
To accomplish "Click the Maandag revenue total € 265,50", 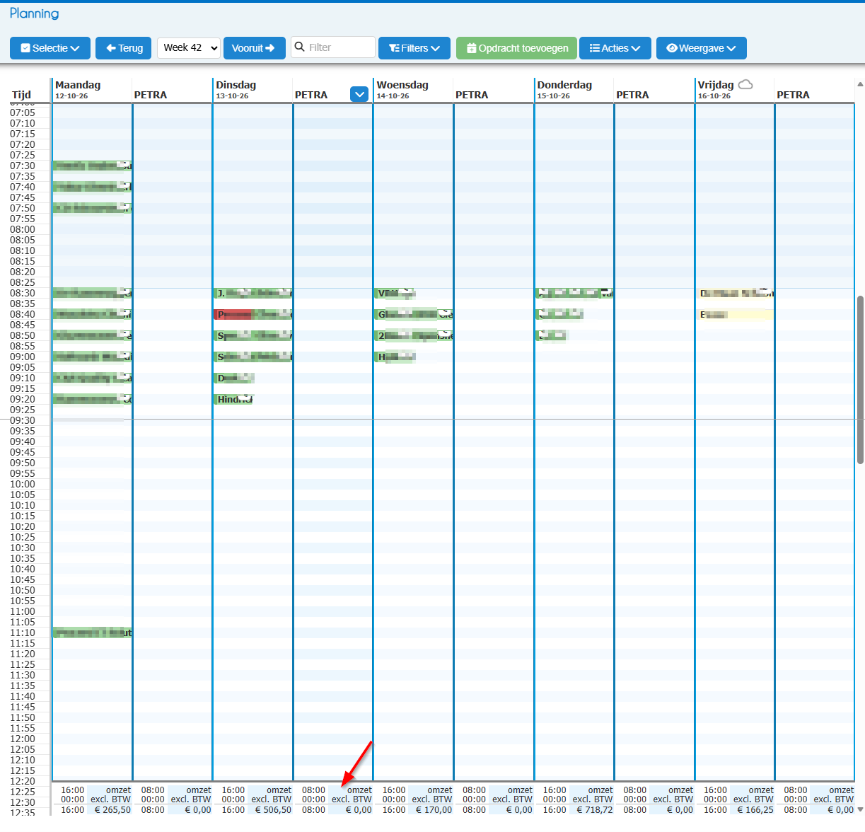I will coord(112,810).
